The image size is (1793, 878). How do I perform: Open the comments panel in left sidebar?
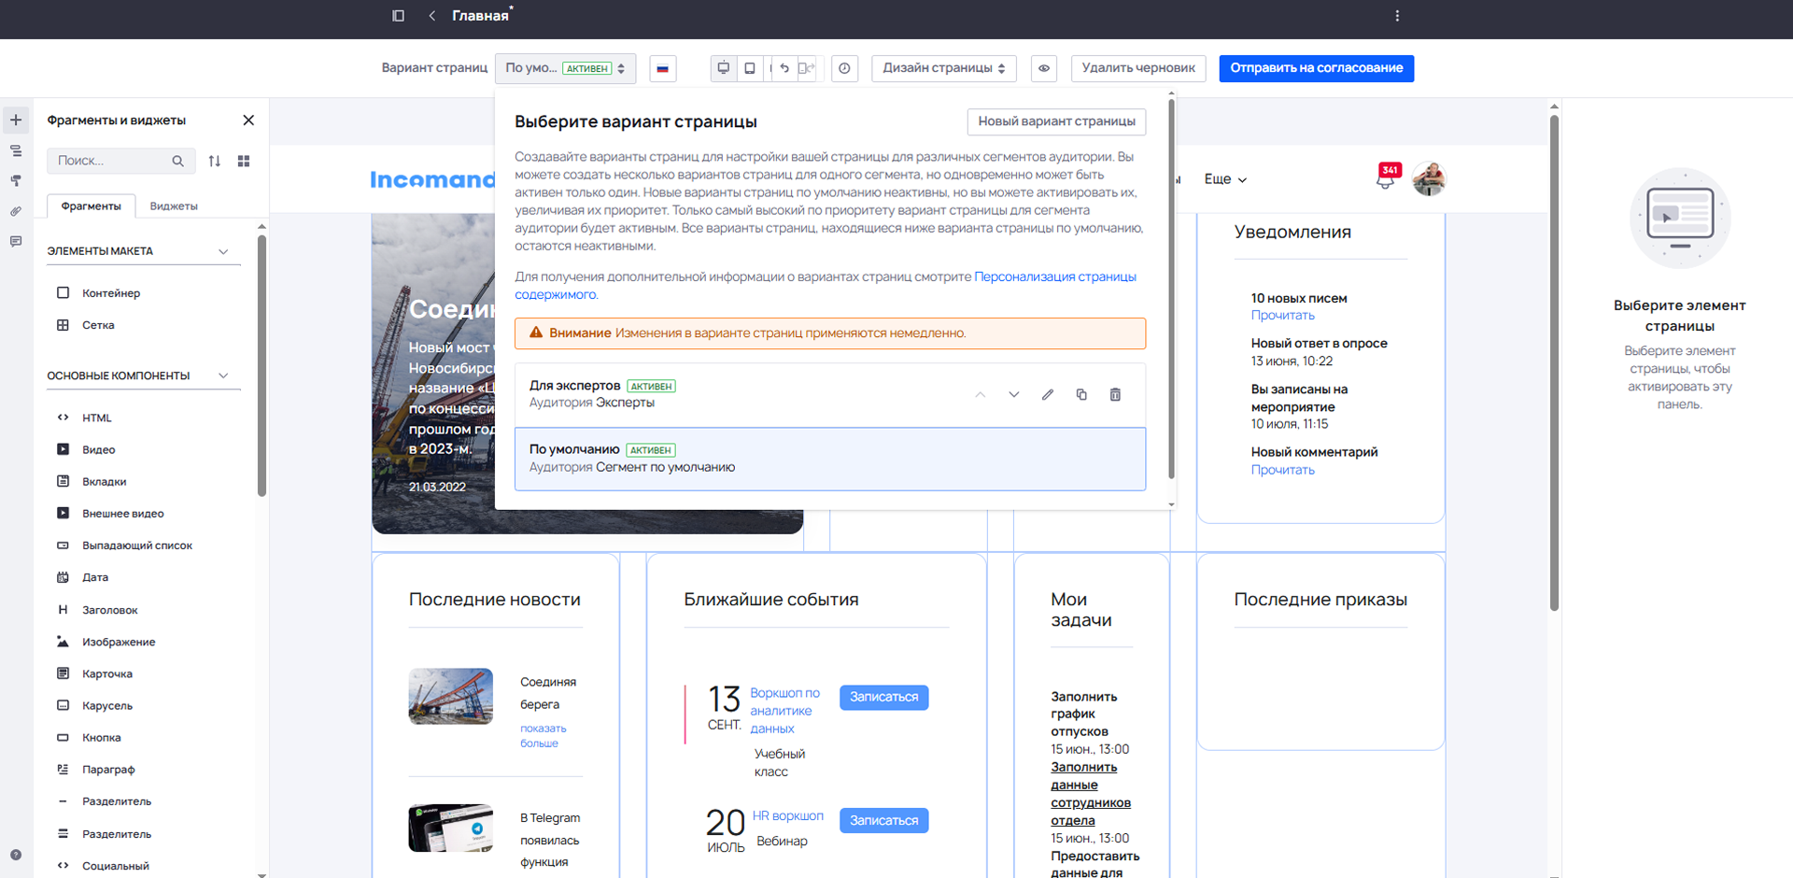pos(16,241)
